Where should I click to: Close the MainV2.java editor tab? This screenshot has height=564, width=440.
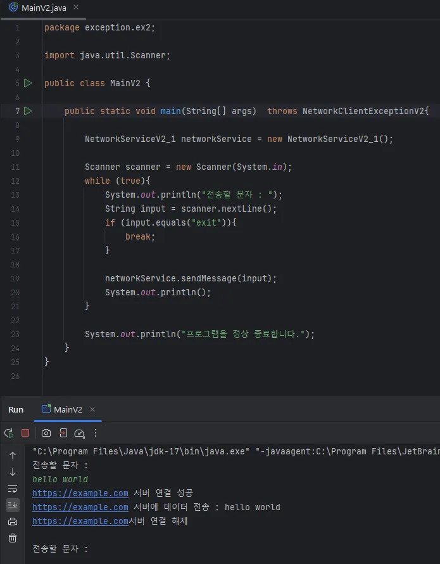coord(76,7)
